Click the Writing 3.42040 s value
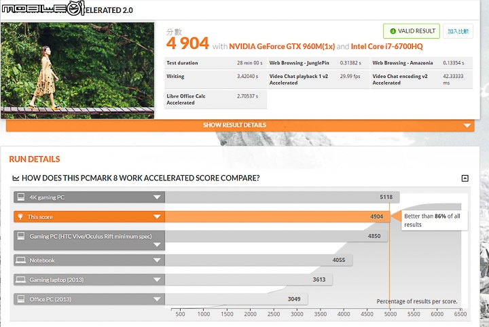Image resolution: width=489 pixels, height=327 pixels. pyautogui.click(x=247, y=76)
